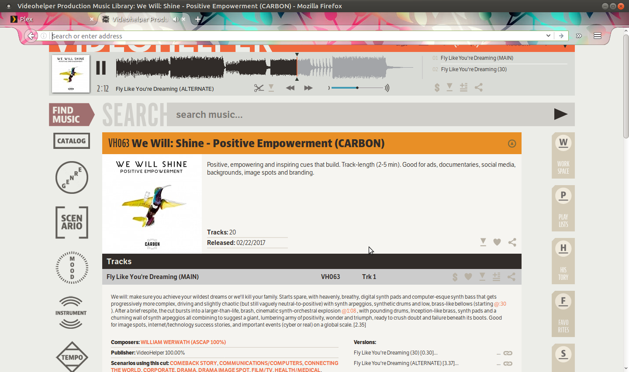
Task: Open Play Lists side tab
Action: 563,208
